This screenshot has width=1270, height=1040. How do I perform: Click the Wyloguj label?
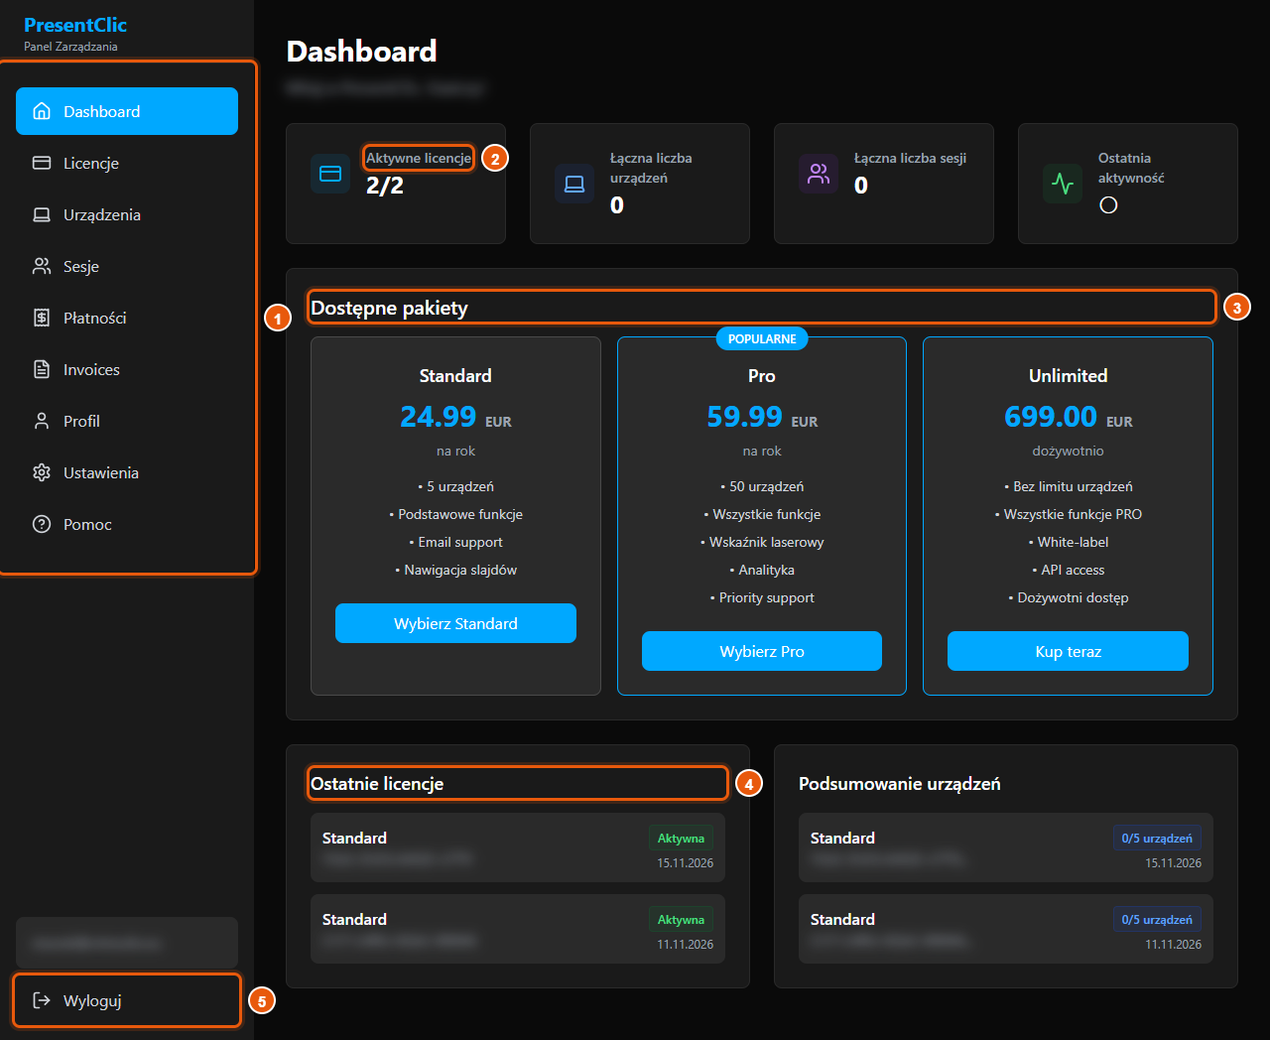point(92,1000)
